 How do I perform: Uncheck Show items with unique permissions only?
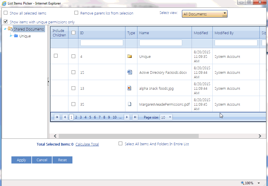tap(5, 22)
